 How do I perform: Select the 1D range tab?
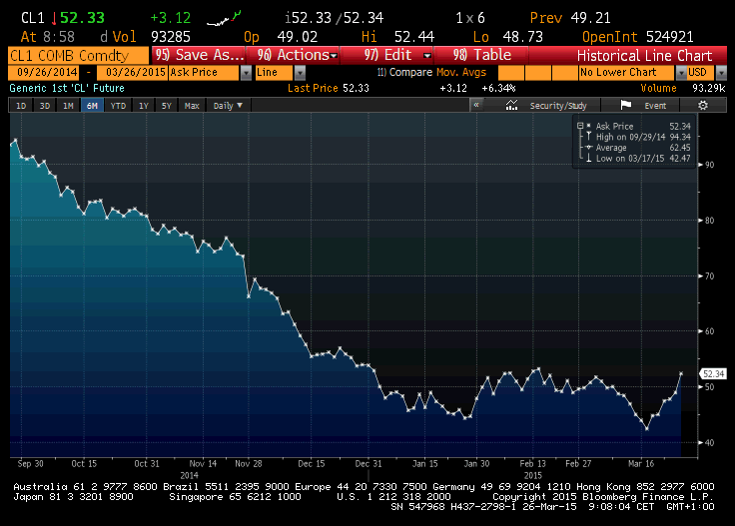click(21, 106)
